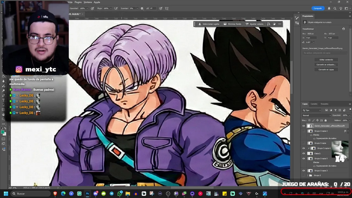This screenshot has height=198, width=352.
Task: Open notifications bell icon
Action: tap(329, 9)
